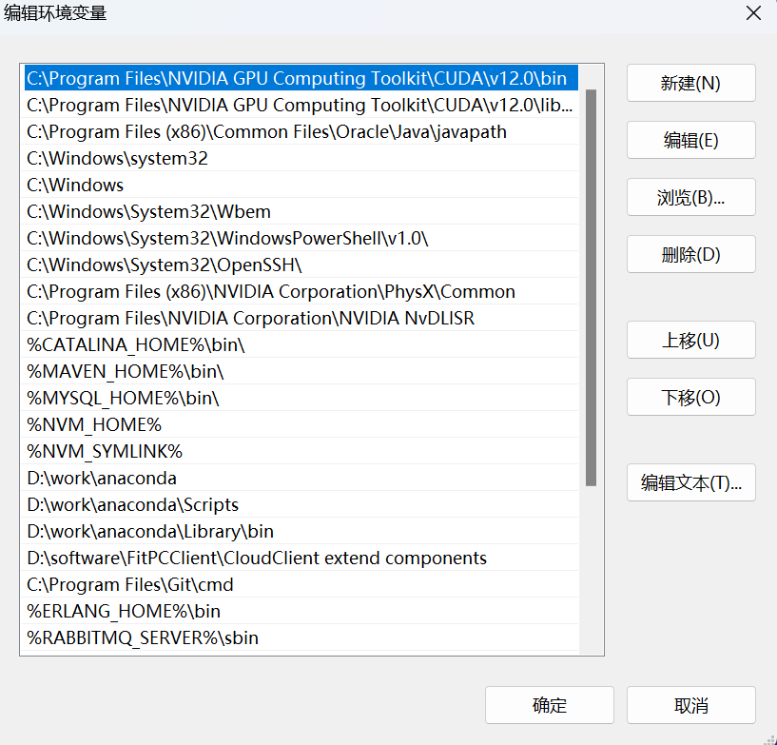Select the %MYSQL_HOME%\bin\ entry
This screenshot has width=777, height=745.
(x=301, y=398)
